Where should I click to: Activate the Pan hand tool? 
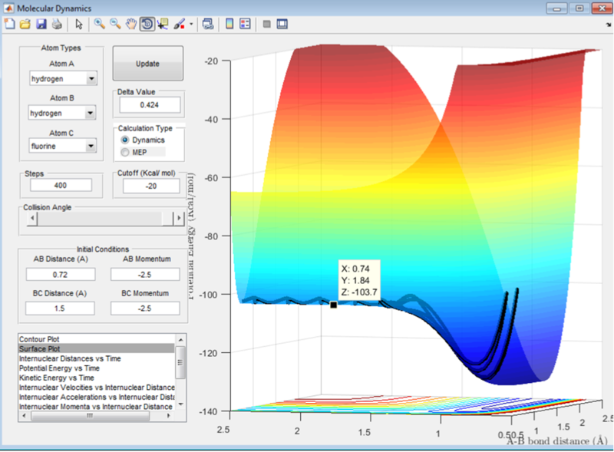131,24
